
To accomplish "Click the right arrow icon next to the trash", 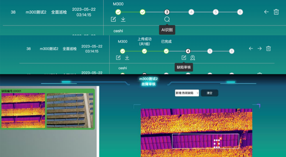I will [260, 48].
